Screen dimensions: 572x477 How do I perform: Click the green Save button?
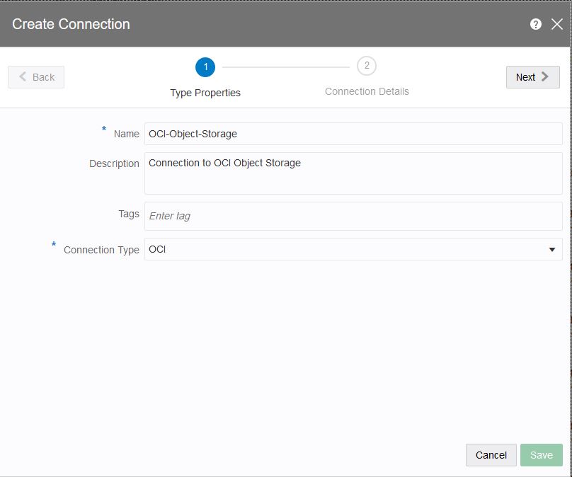click(542, 455)
